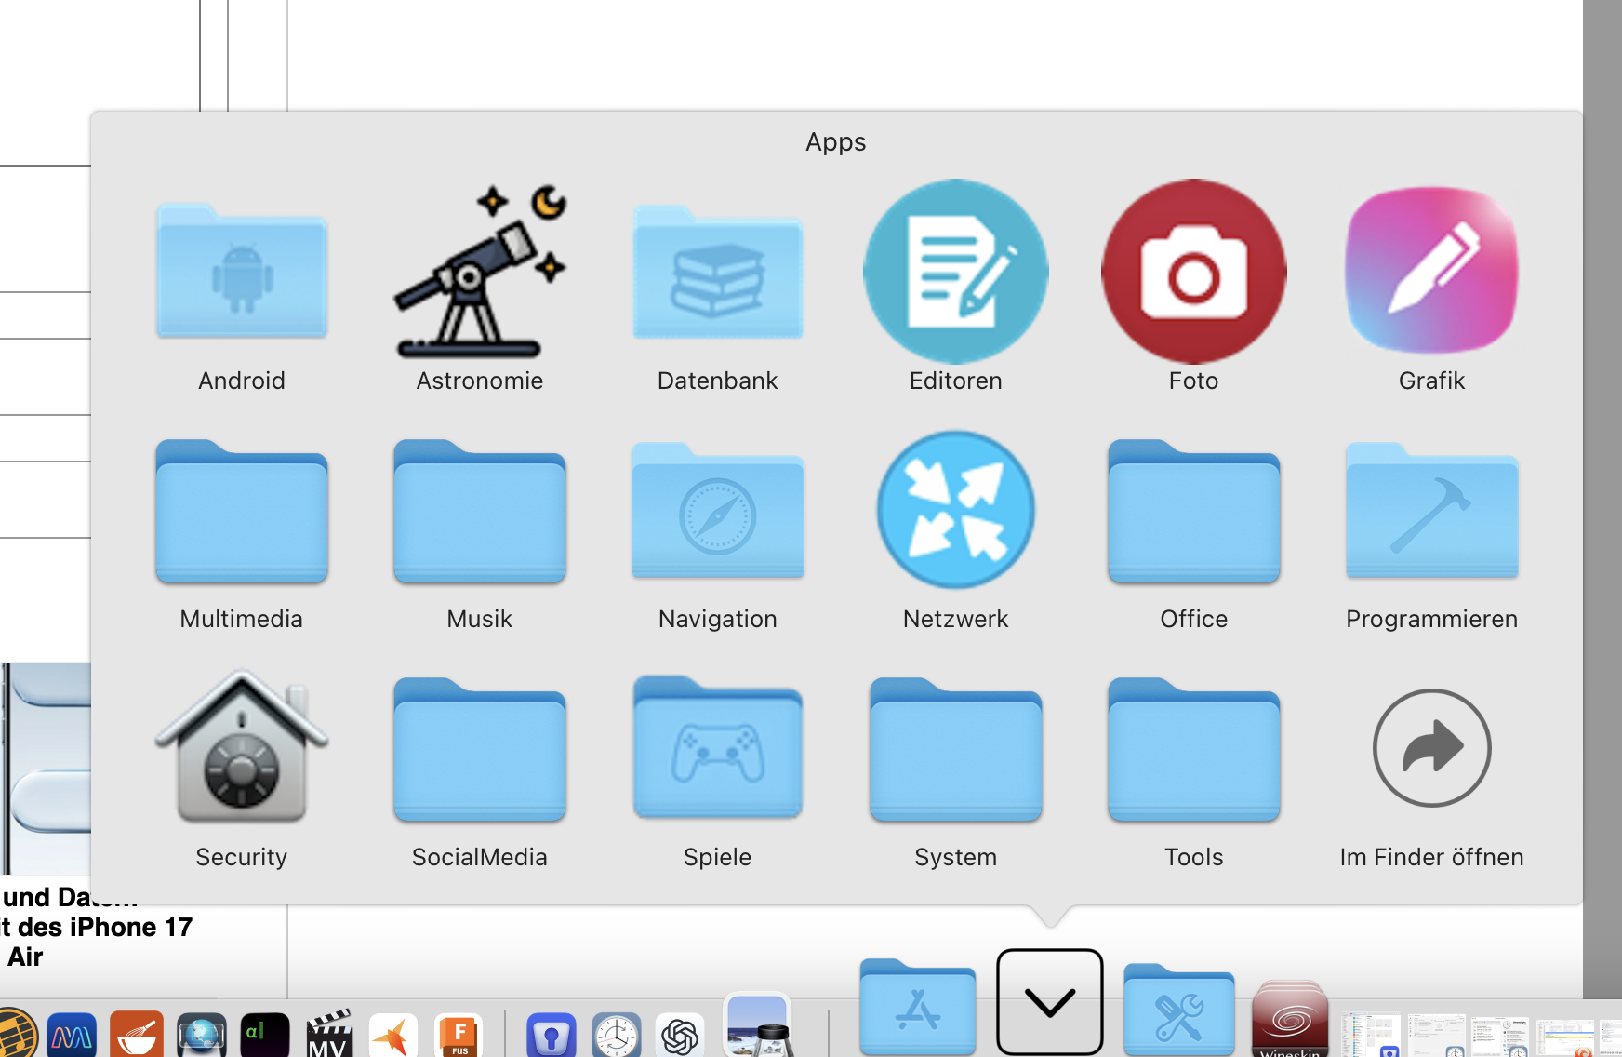Open the Wineskin stack in Dock

(x=1289, y=1020)
